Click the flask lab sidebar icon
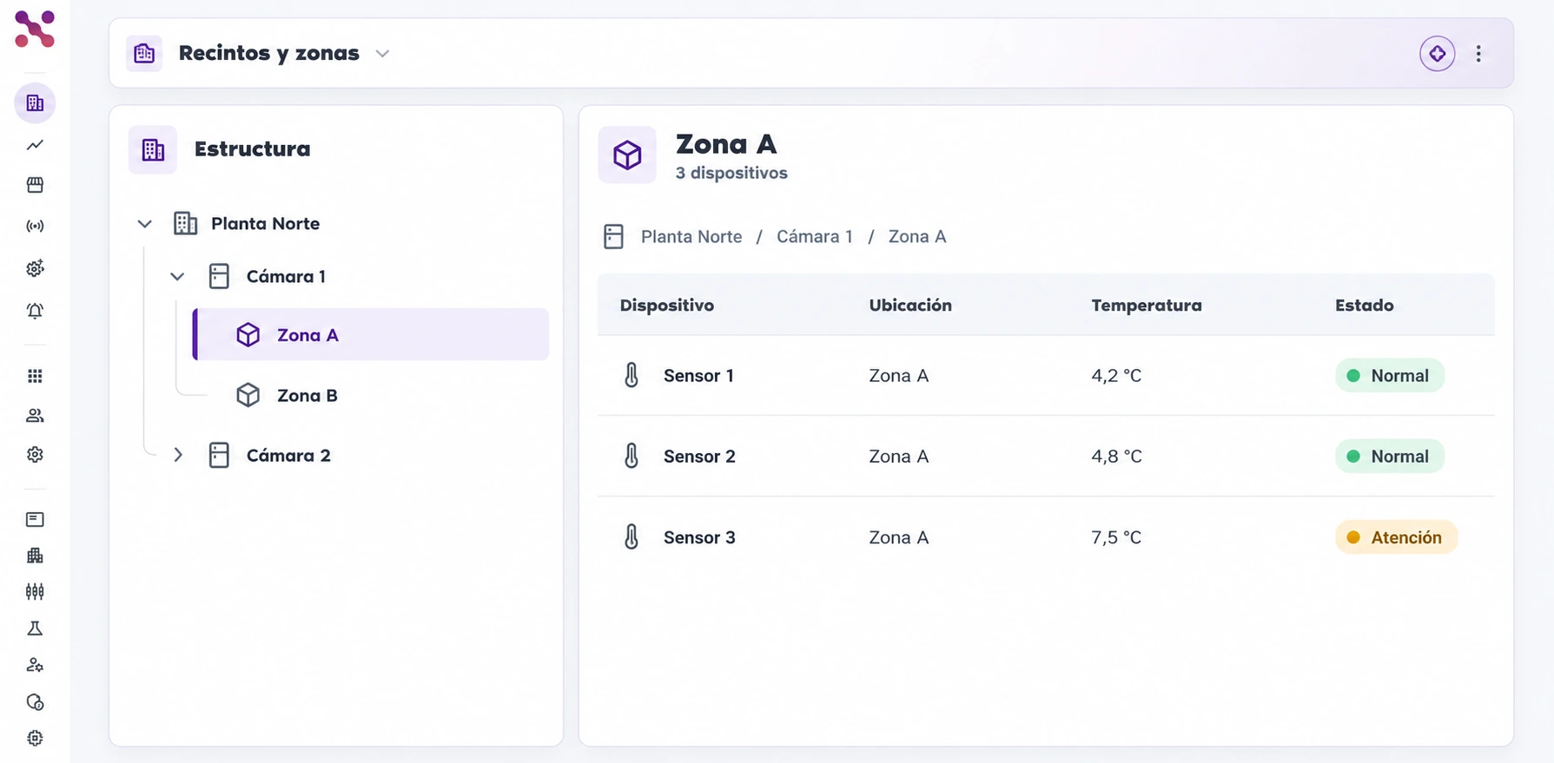The width and height of the screenshot is (1554, 763). (x=35, y=628)
